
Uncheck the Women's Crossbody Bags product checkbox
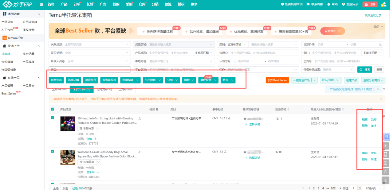tap(53, 151)
